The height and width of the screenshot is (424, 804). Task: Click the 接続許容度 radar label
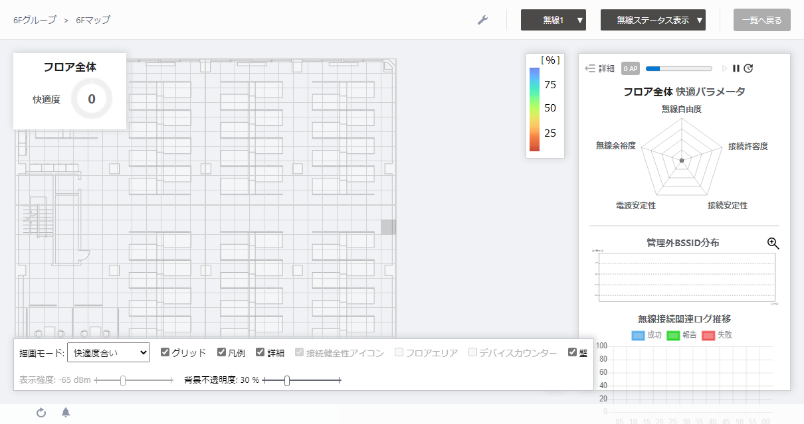[748, 146]
